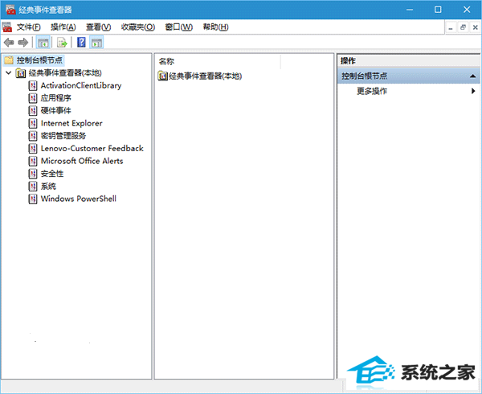Click the Microsoft Office Alerts log icon
The width and height of the screenshot is (482, 394).
click(33, 161)
